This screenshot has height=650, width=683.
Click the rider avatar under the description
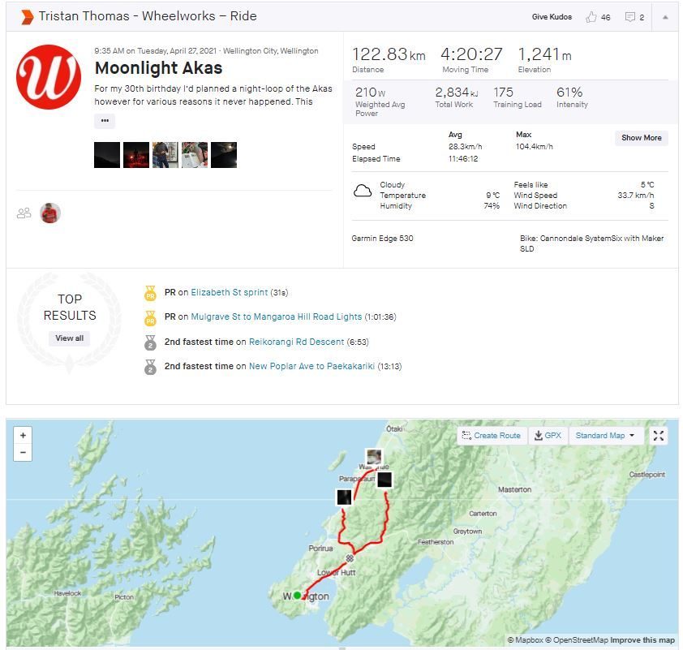50,213
